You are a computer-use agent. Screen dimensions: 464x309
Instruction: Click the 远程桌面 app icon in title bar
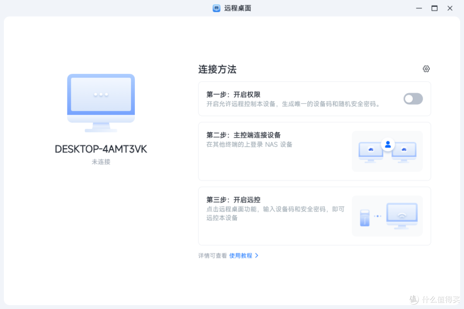(217, 8)
